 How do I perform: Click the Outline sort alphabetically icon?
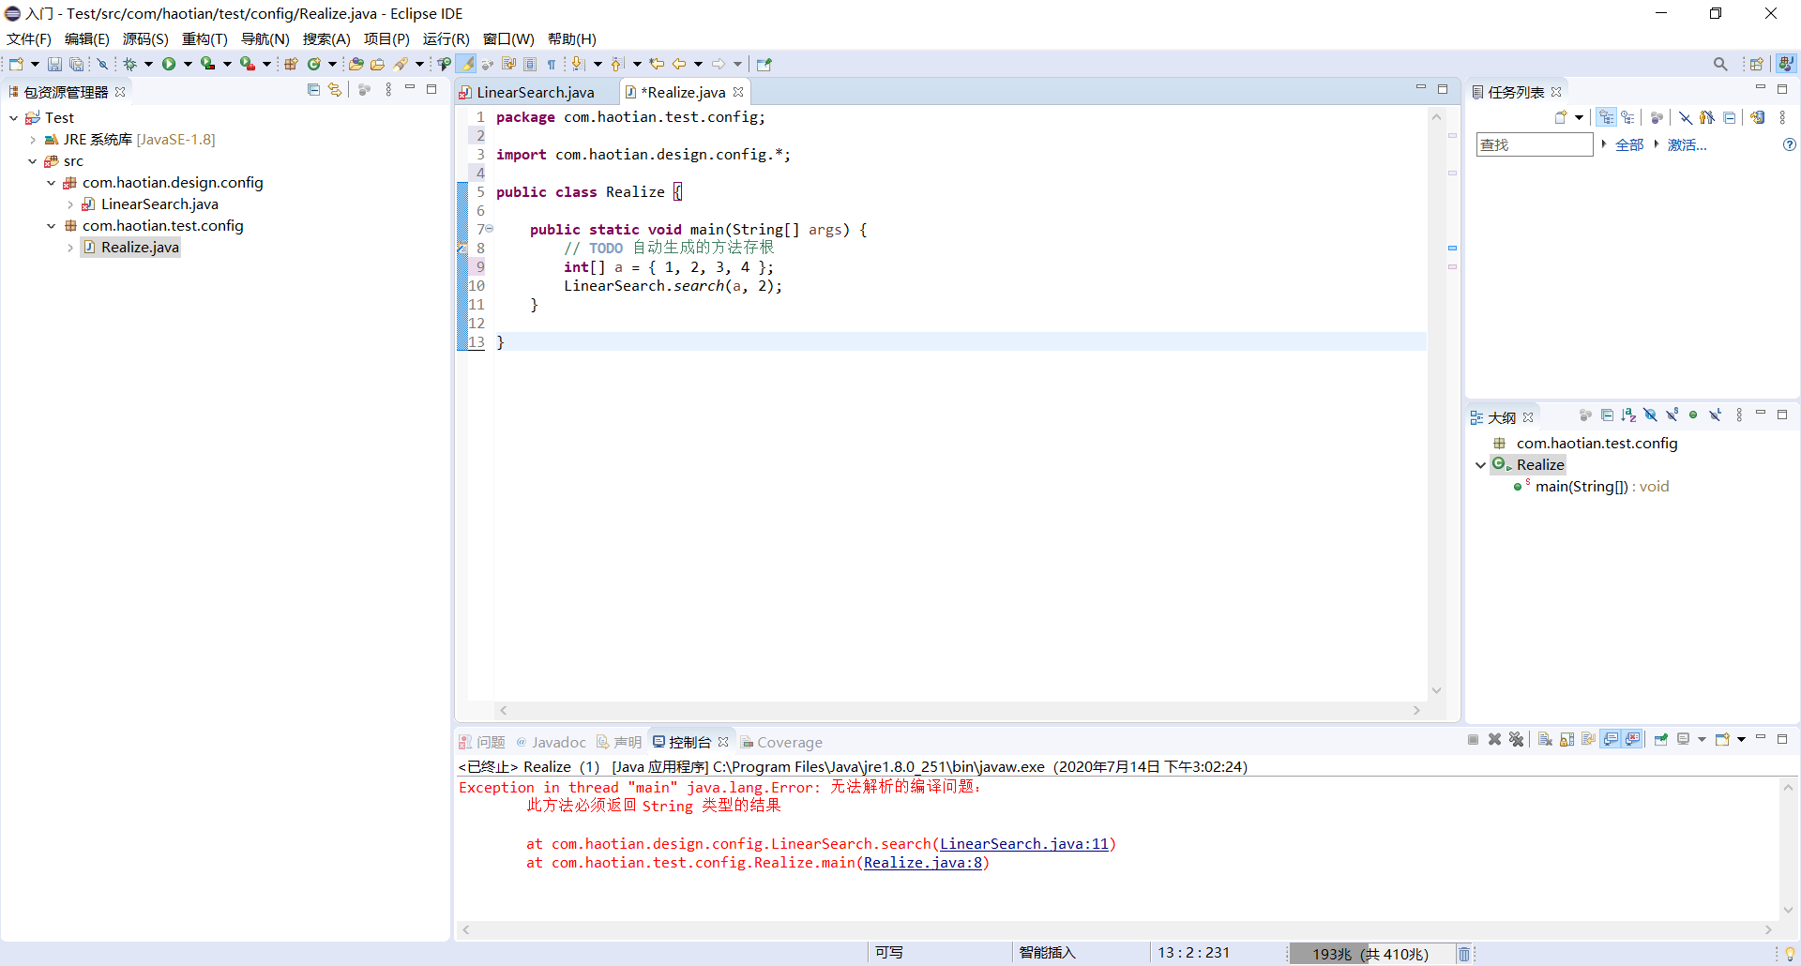(1628, 415)
